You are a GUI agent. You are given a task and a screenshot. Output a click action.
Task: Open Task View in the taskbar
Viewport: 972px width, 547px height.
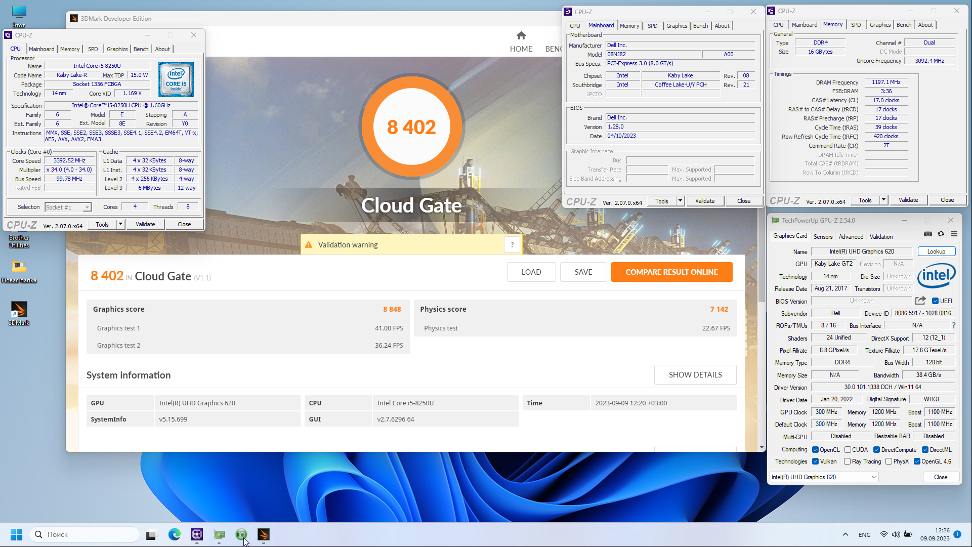[x=151, y=534]
